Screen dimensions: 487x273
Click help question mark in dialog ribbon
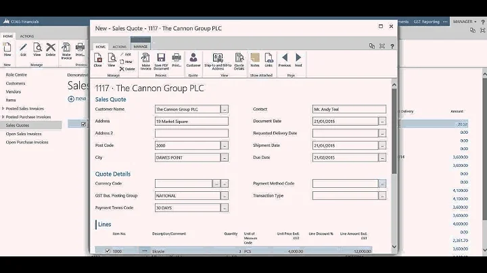pyautogui.click(x=392, y=46)
